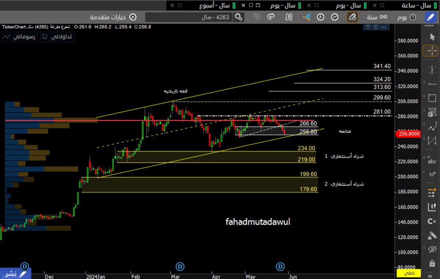The width and height of the screenshot is (440, 279).
Task: Select the 179.60 support level label
Action: 308,189
